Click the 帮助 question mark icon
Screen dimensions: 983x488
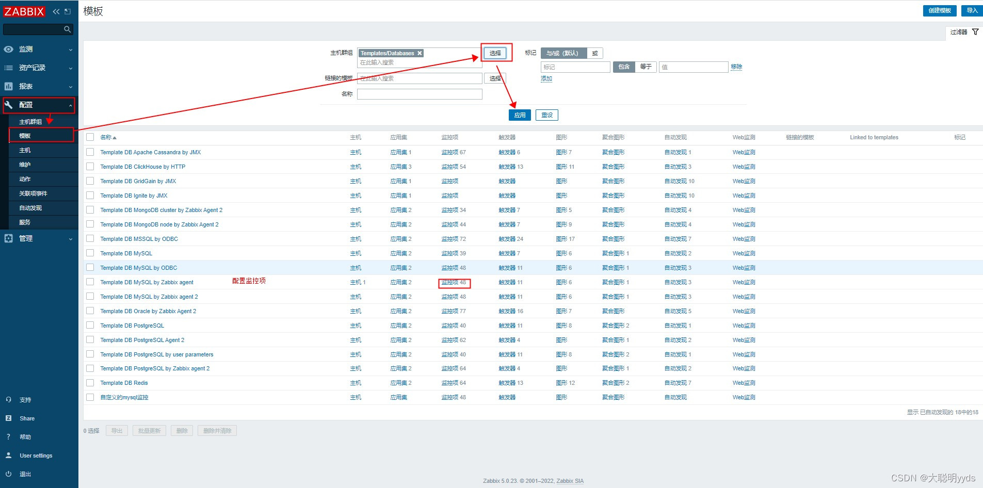tap(9, 437)
